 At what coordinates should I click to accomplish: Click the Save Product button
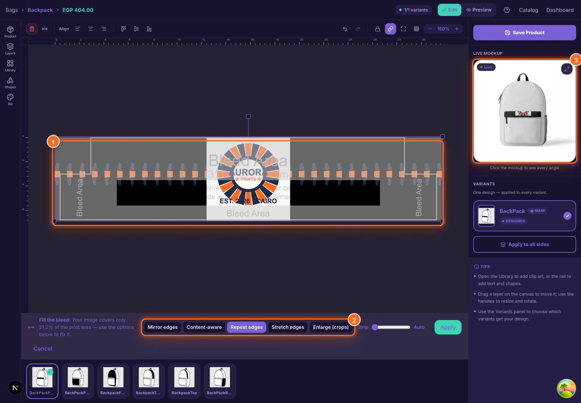525,32
